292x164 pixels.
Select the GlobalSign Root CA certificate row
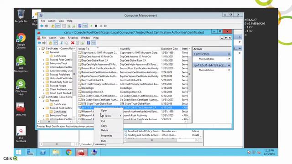click(x=133, y=92)
